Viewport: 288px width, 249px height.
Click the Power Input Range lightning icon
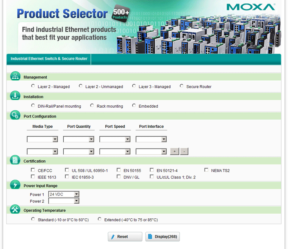(x=15, y=185)
